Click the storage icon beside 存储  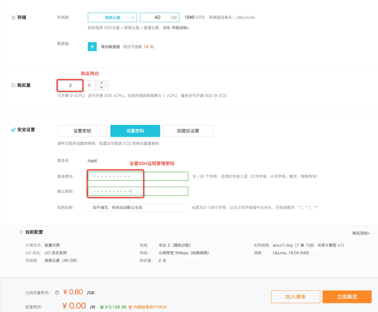coord(13,17)
